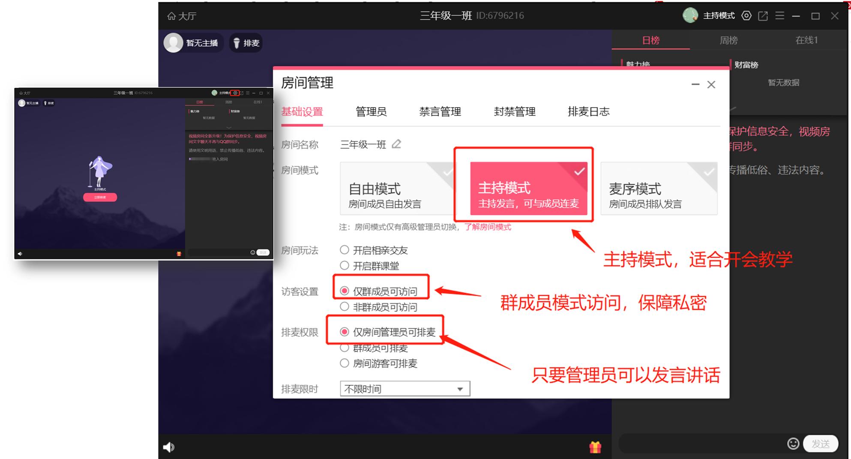Open the room settings gear icon
The width and height of the screenshot is (851, 459).
point(746,15)
